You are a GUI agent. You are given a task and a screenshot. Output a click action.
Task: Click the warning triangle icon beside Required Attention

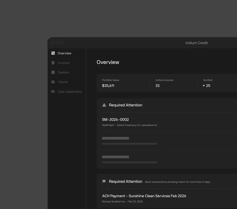pos(104,105)
